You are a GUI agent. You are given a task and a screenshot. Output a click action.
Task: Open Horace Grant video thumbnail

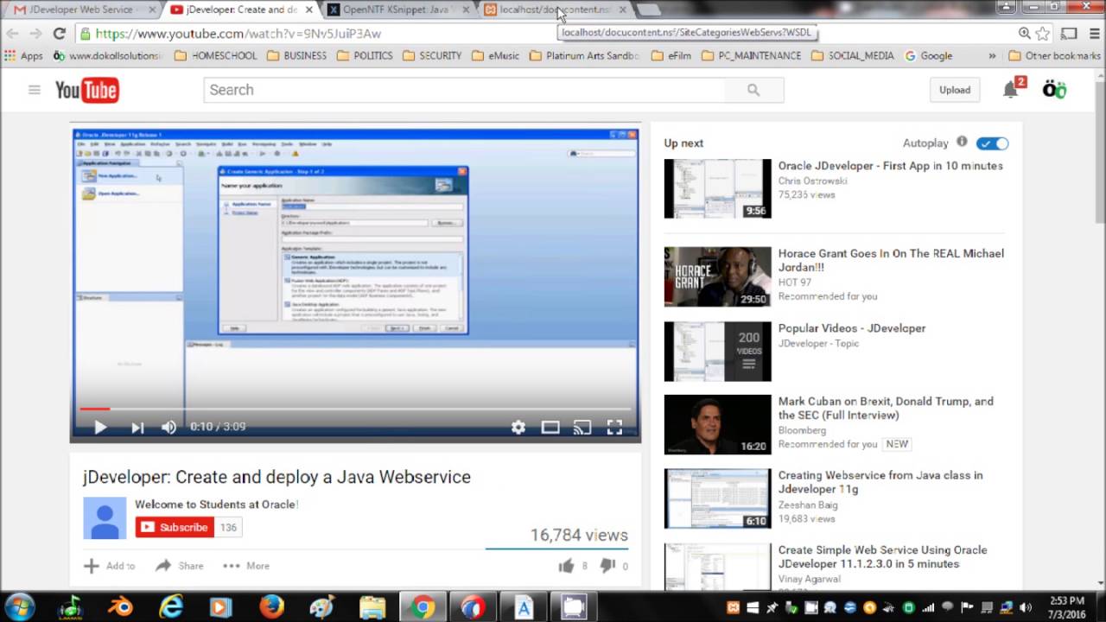(717, 276)
